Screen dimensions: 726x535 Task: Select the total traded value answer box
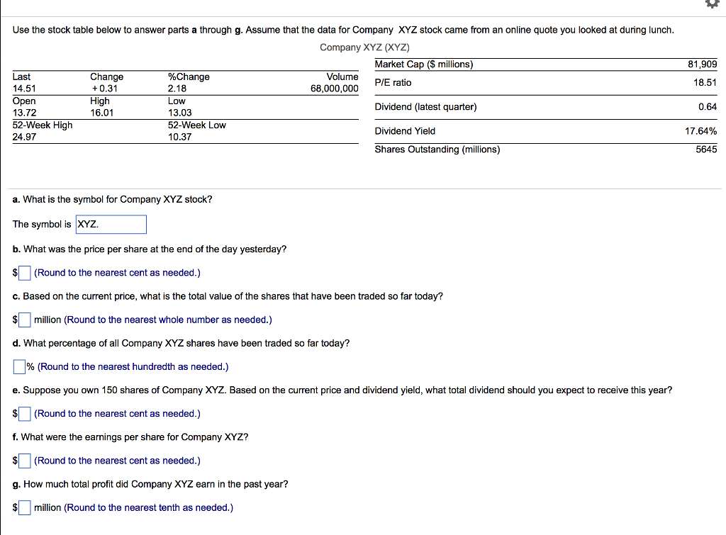pyautogui.click(x=25, y=320)
